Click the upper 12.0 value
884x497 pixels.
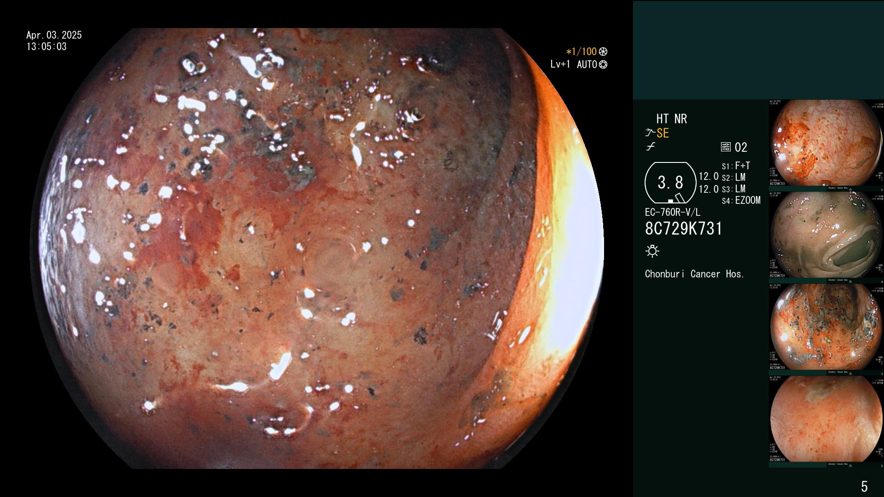(x=709, y=176)
